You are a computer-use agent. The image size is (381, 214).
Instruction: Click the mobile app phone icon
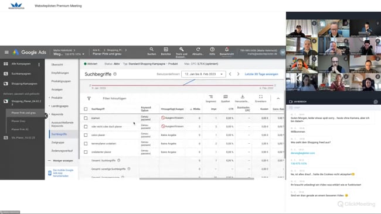pyautogui.click(x=50, y=173)
